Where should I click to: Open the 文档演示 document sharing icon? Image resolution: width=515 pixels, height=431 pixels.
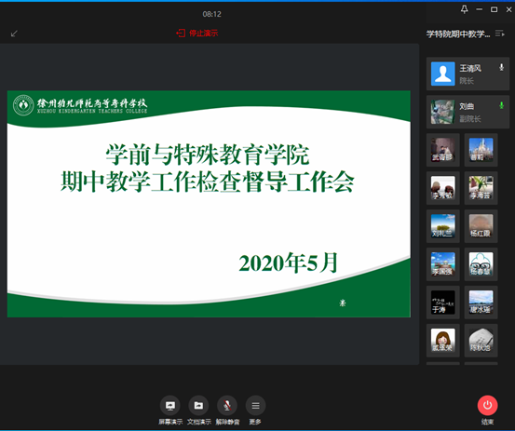tap(198, 406)
